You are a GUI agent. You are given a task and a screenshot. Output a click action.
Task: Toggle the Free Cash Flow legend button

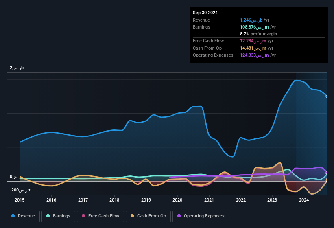click(x=100, y=216)
